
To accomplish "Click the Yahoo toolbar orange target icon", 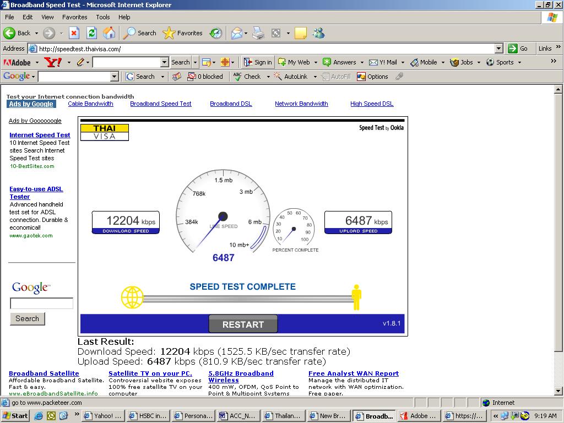I will (x=225, y=62).
